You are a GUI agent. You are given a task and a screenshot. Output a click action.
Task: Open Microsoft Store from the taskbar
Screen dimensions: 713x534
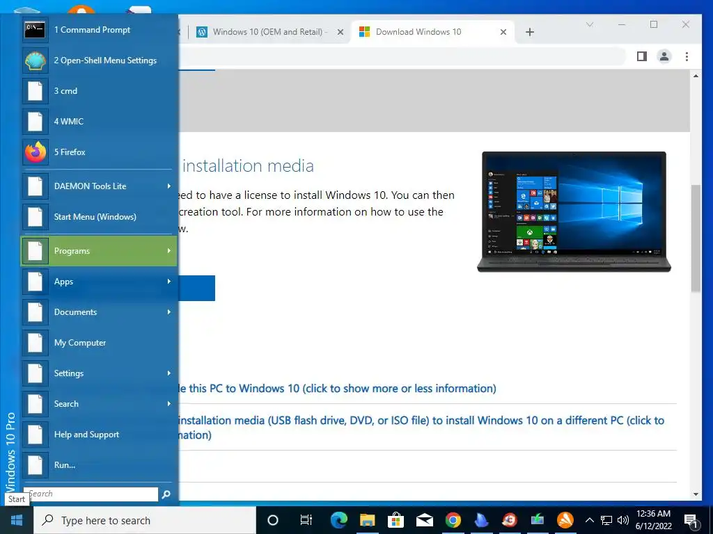click(396, 520)
